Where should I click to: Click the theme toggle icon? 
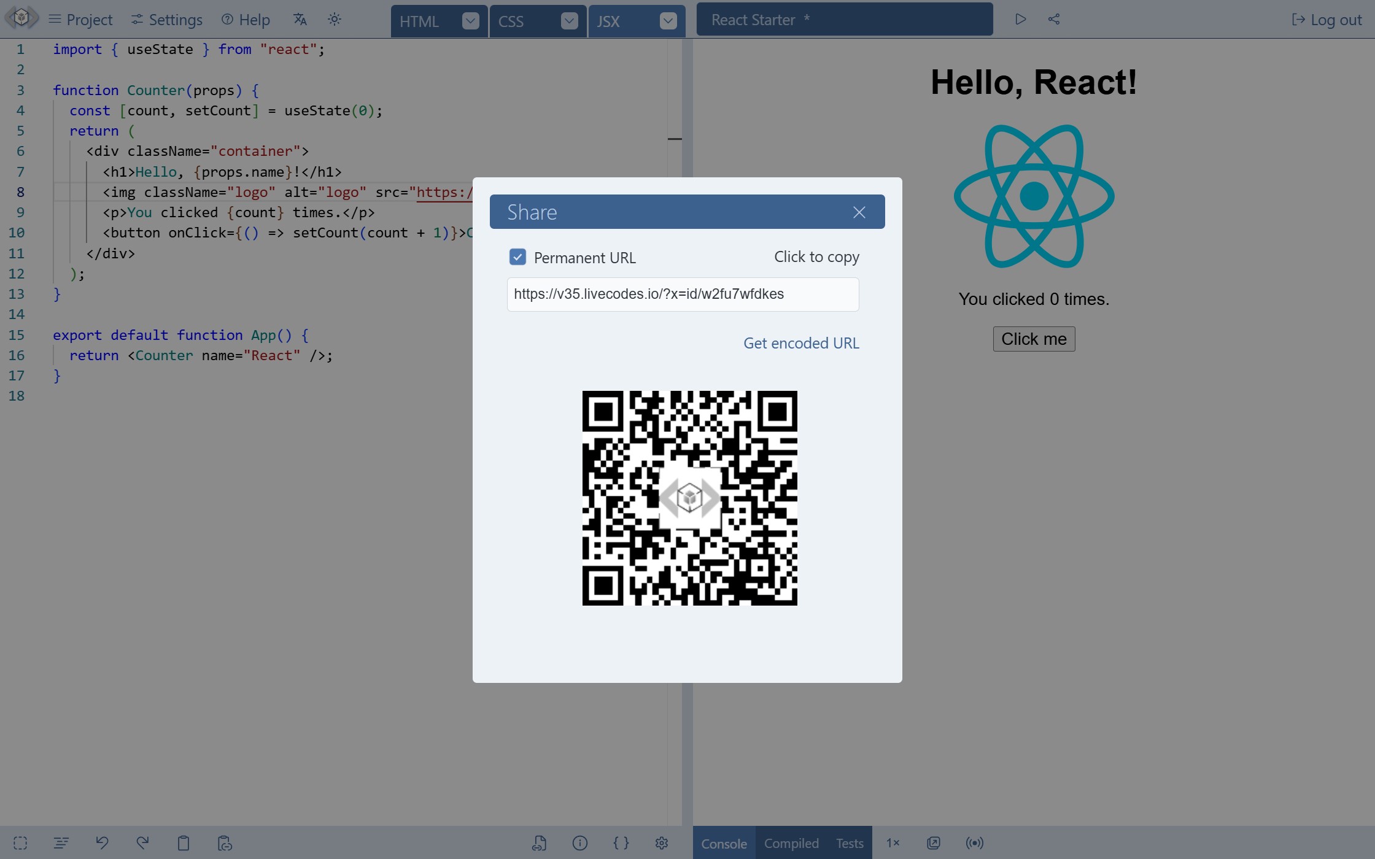333,18
